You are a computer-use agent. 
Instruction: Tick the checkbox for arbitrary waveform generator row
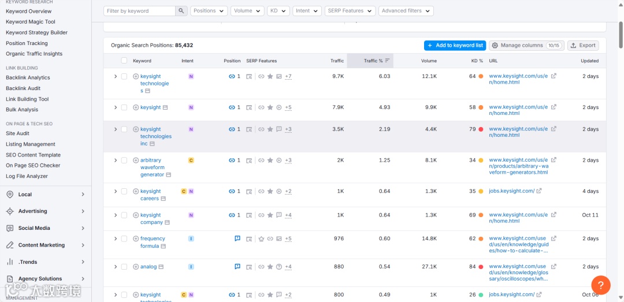coord(124,161)
